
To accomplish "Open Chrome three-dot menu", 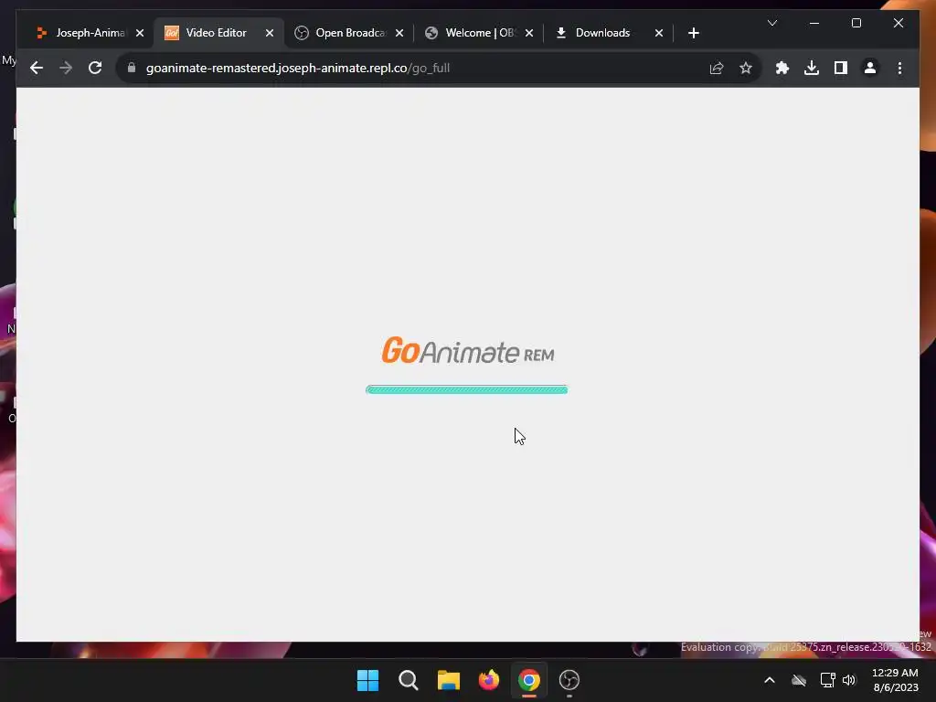I will click(x=899, y=68).
